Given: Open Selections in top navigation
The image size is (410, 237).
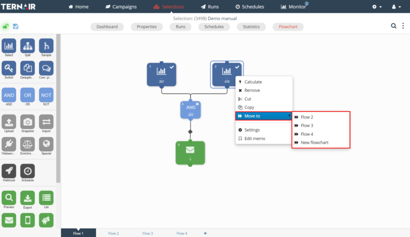Looking at the screenshot, I should (x=169, y=7).
